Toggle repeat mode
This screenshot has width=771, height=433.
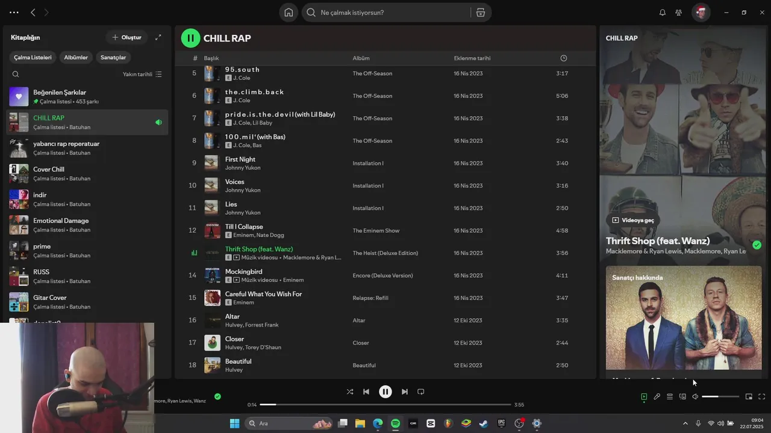pos(421,392)
